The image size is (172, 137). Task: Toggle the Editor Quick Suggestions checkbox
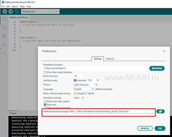[x=45, y=108]
